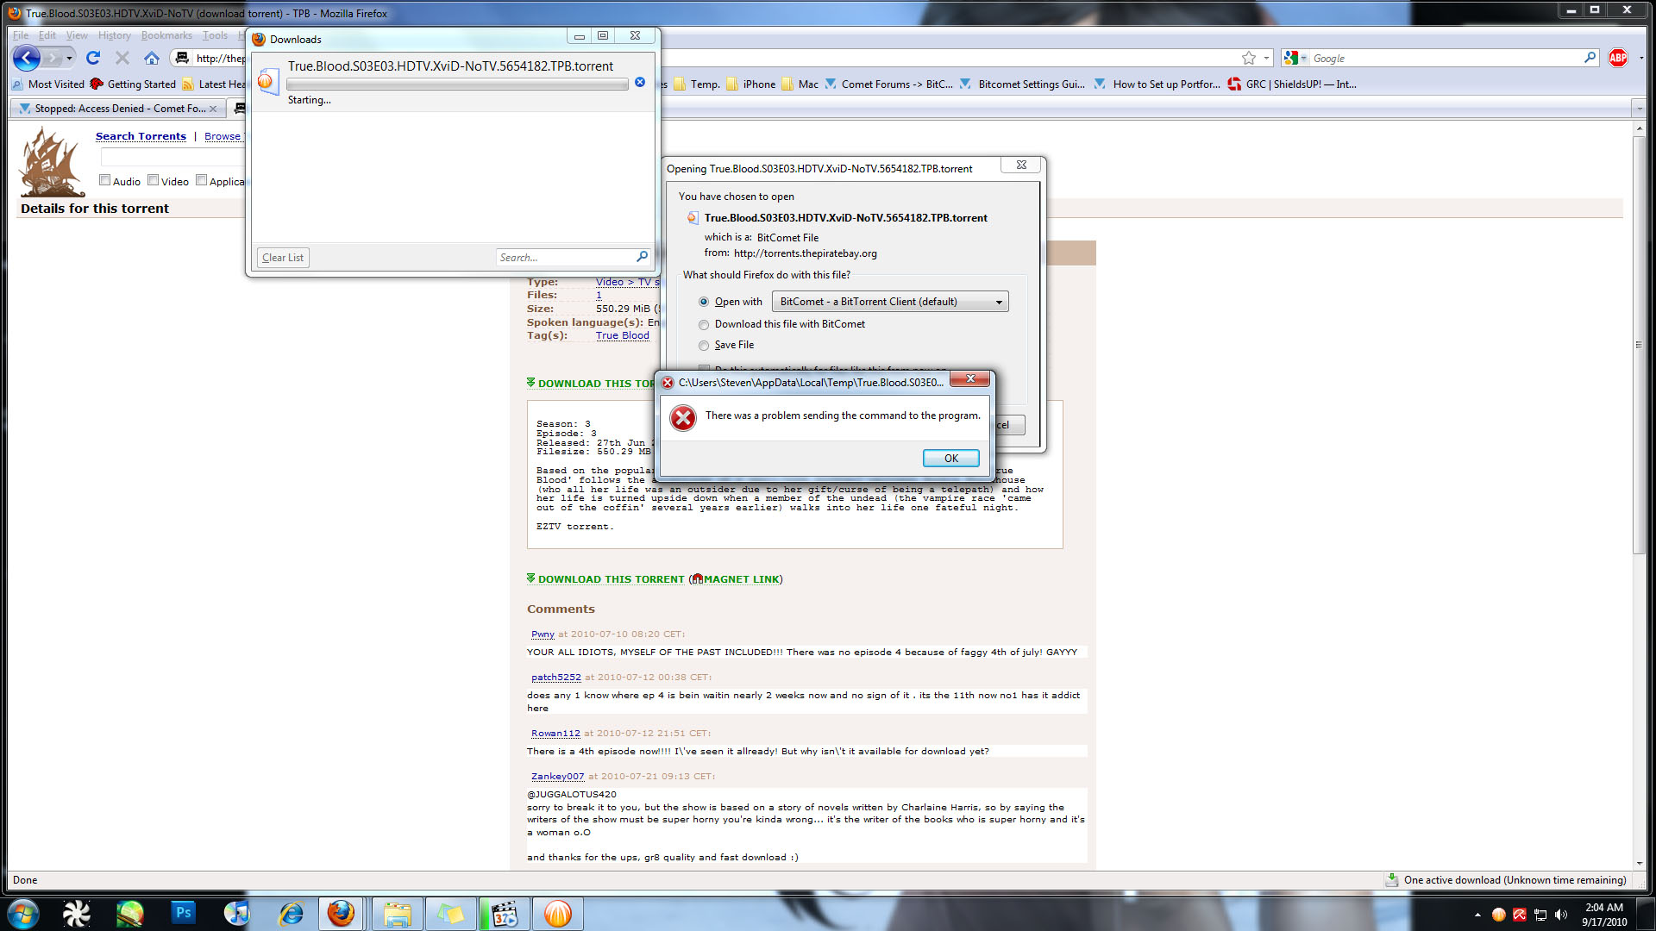Open the True Blood tag link

[622, 336]
